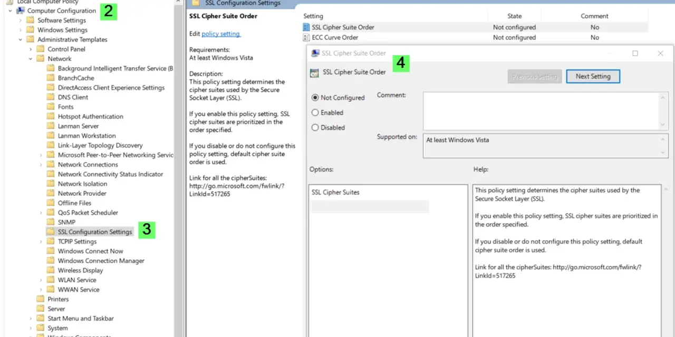Click the Windows Connect Now folder icon
The width and height of the screenshot is (675, 337).
pyautogui.click(x=51, y=251)
